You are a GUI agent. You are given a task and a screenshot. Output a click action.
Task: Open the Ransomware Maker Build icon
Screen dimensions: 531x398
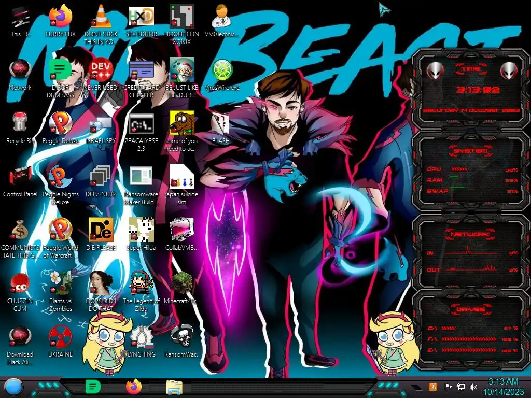point(141,185)
